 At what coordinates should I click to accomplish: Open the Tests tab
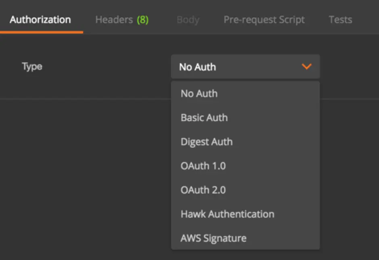(340, 19)
